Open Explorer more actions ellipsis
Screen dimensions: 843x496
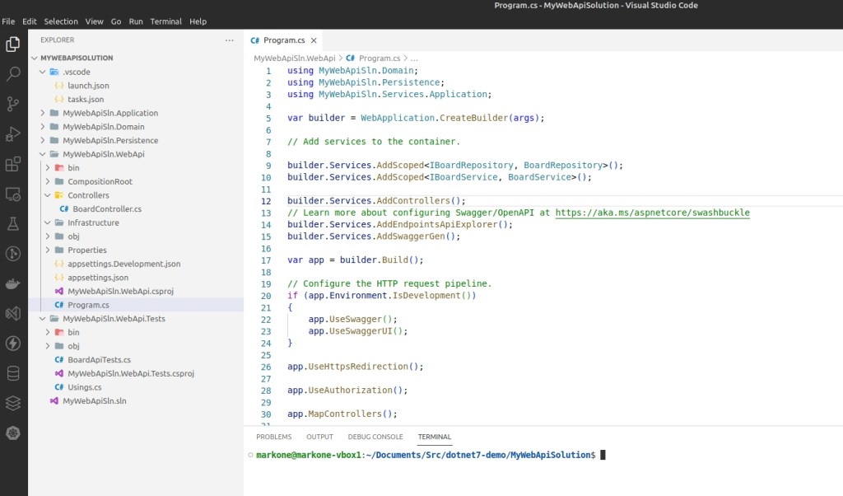[230, 40]
